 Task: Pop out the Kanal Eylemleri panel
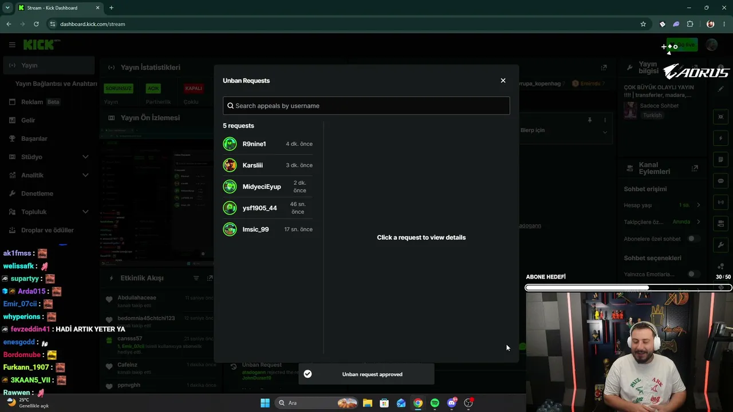(x=695, y=168)
